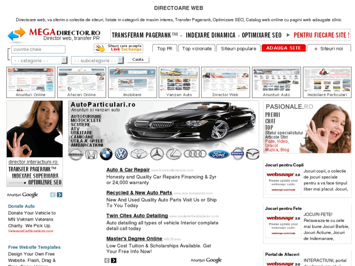Viewport: 355px width, 266px height.
Task: Click VeteransCarDonations.com link
Action: coord(31,231)
